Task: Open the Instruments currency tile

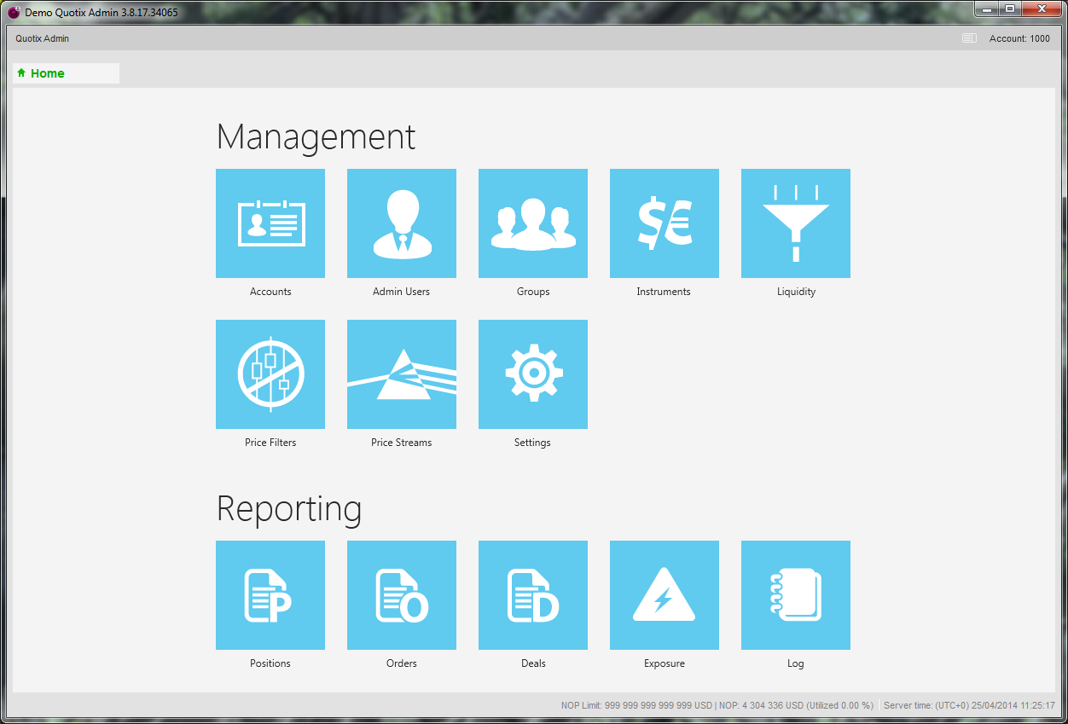Action: coord(665,223)
